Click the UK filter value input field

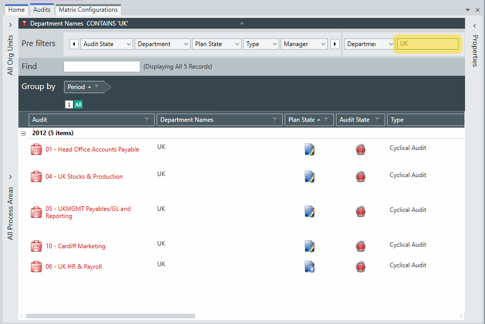click(x=428, y=44)
